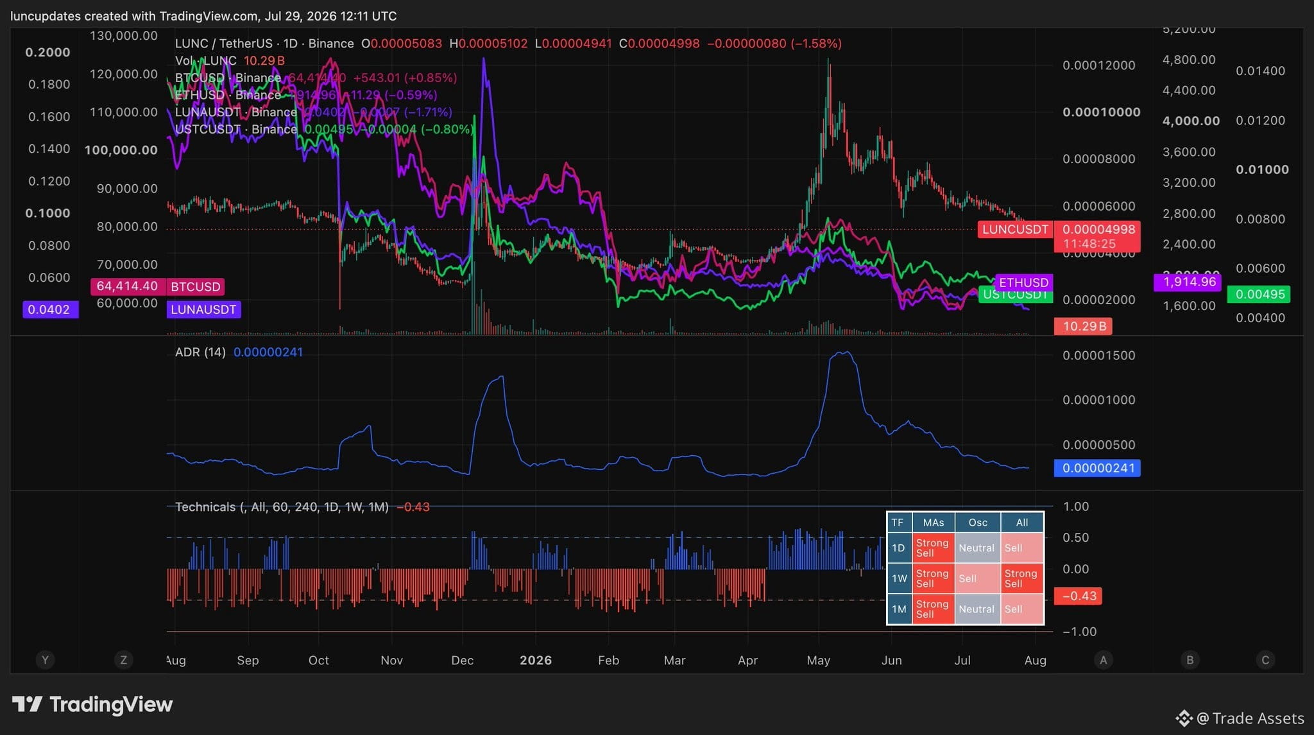The height and width of the screenshot is (735, 1314).
Task: Click the TradingView logo at bottom left
Action: pos(92,704)
